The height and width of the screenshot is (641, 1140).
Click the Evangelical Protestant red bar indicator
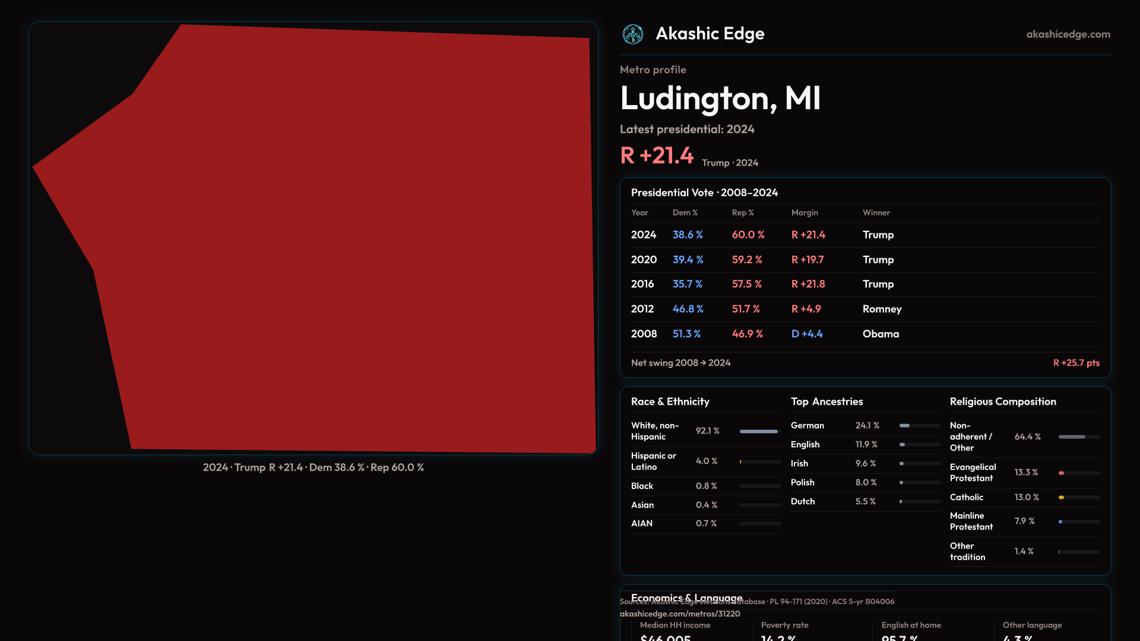coord(1062,473)
